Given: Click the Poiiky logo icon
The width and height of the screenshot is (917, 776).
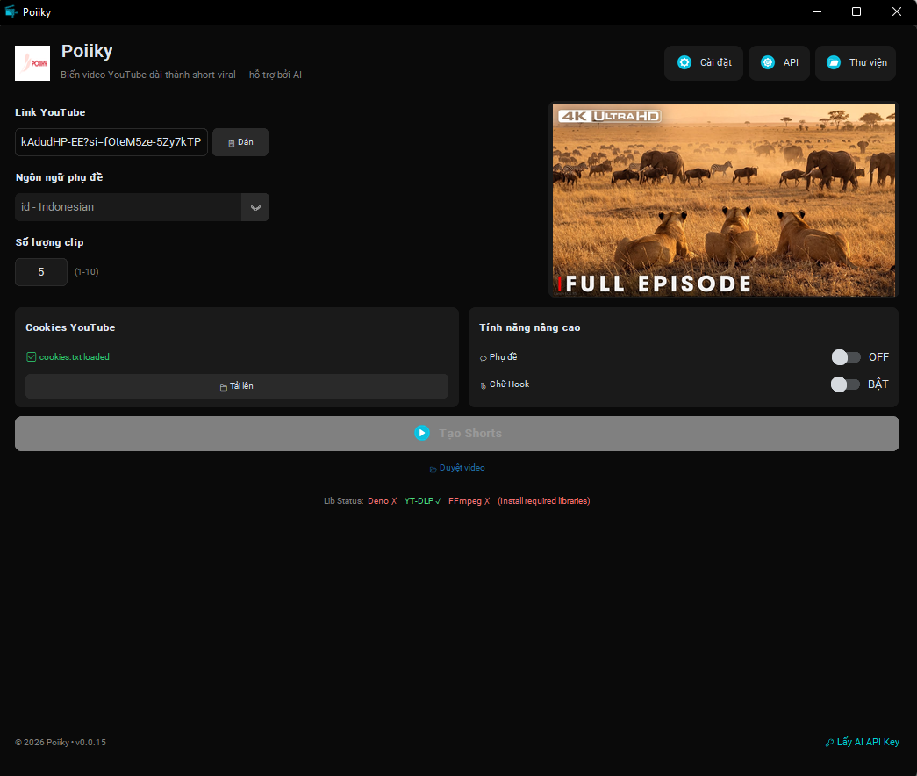Looking at the screenshot, I should [x=32, y=62].
